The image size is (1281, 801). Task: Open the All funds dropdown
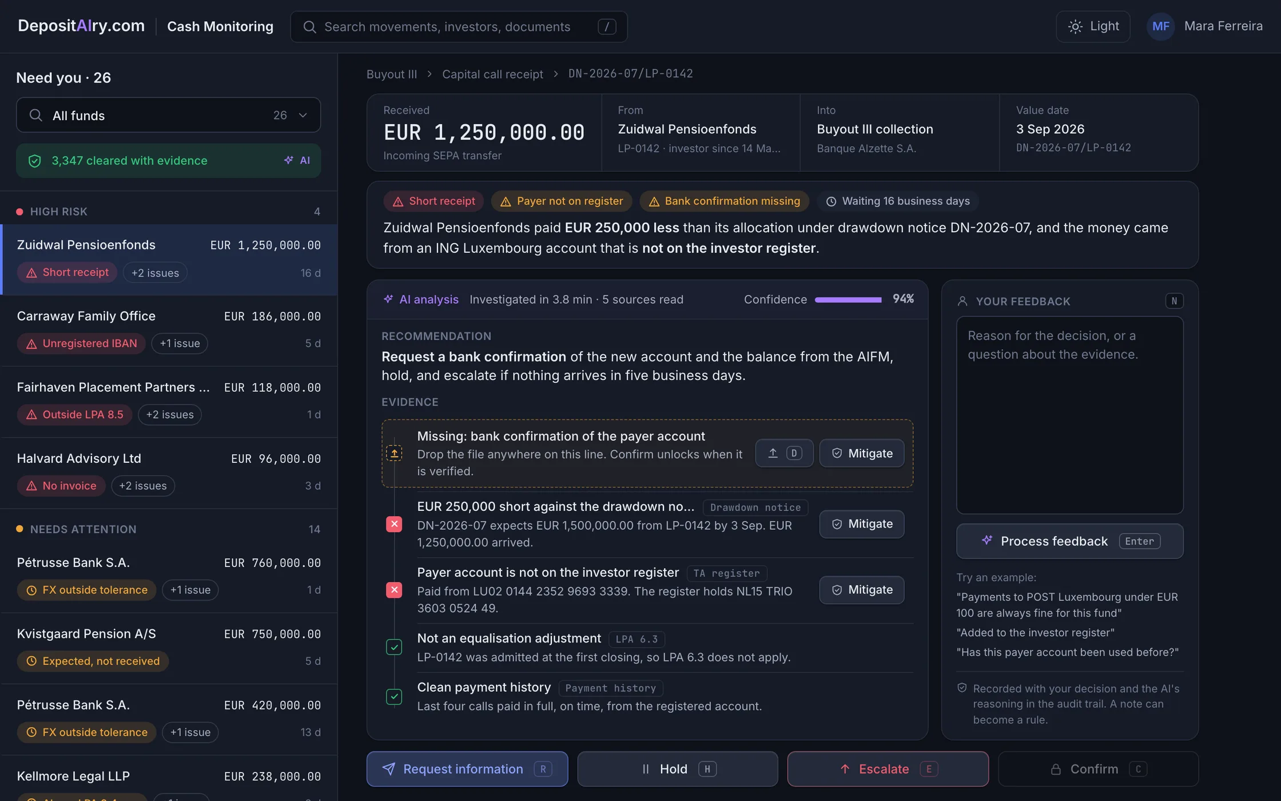[168, 115]
